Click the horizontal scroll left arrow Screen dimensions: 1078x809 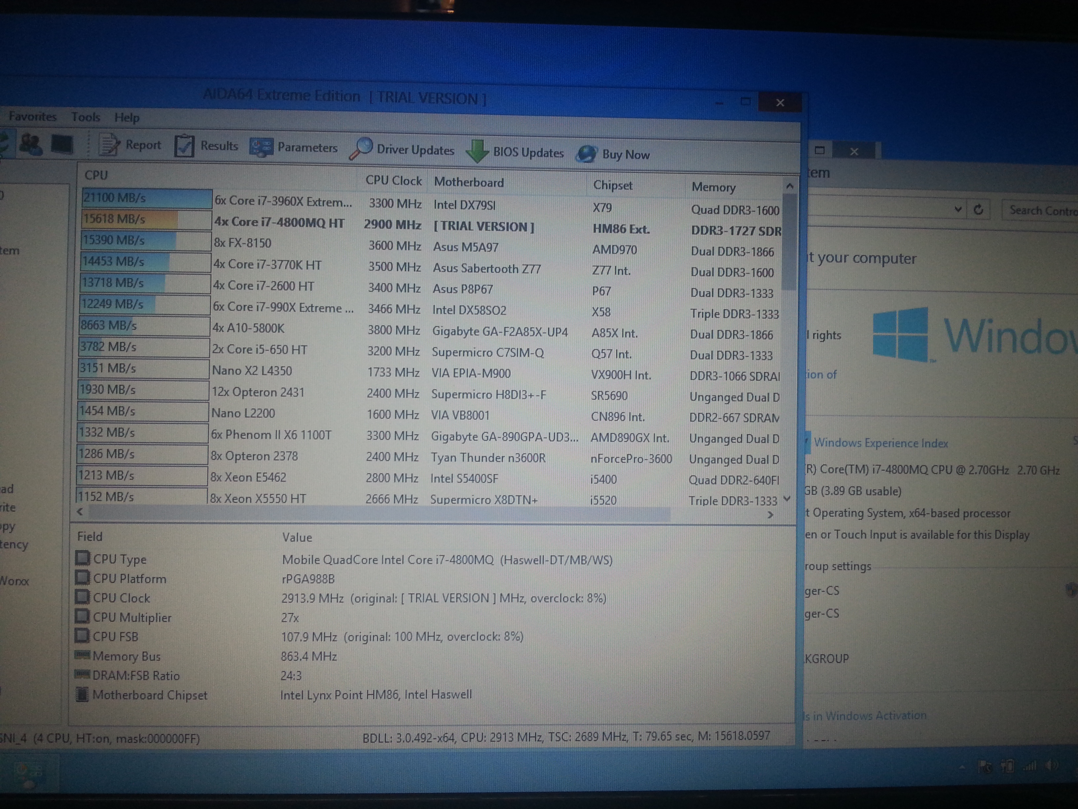80,512
